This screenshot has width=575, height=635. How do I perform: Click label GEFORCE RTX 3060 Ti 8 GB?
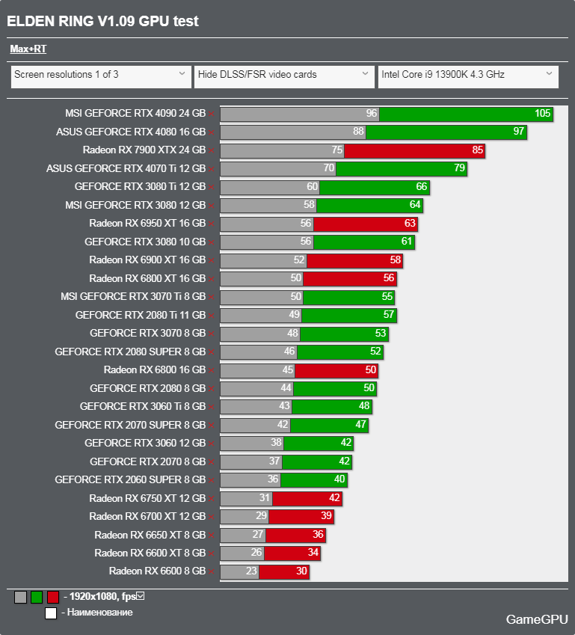click(x=143, y=406)
